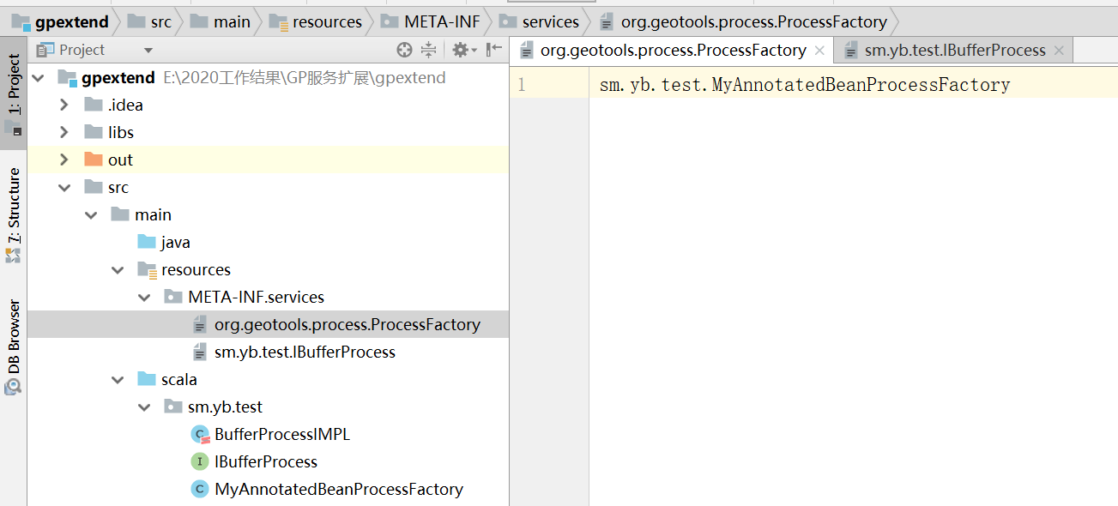Click the src folder icon in tree
The image size is (1118, 506).
click(x=94, y=188)
